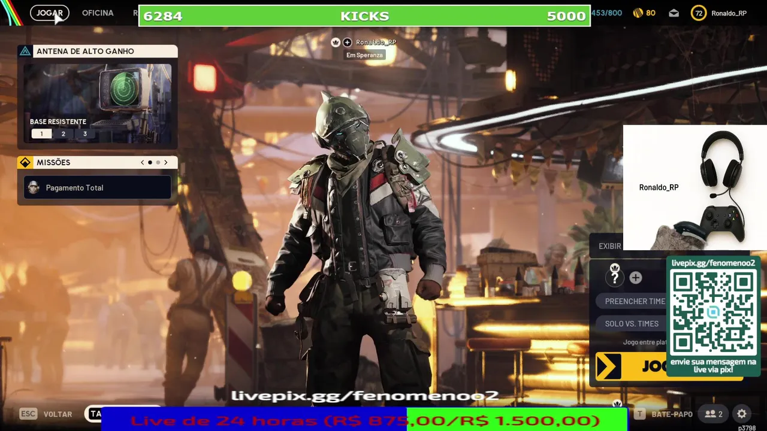Click the level 72 badge
This screenshot has height=431, width=767.
point(699,13)
